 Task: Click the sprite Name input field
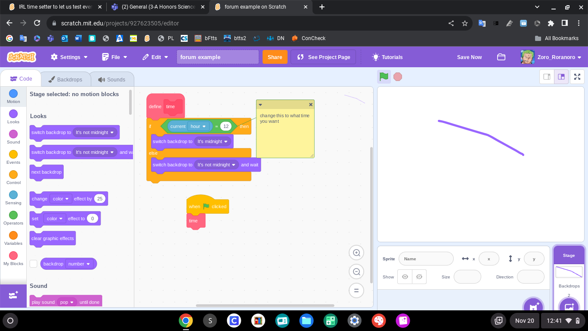pyautogui.click(x=426, y=259)
